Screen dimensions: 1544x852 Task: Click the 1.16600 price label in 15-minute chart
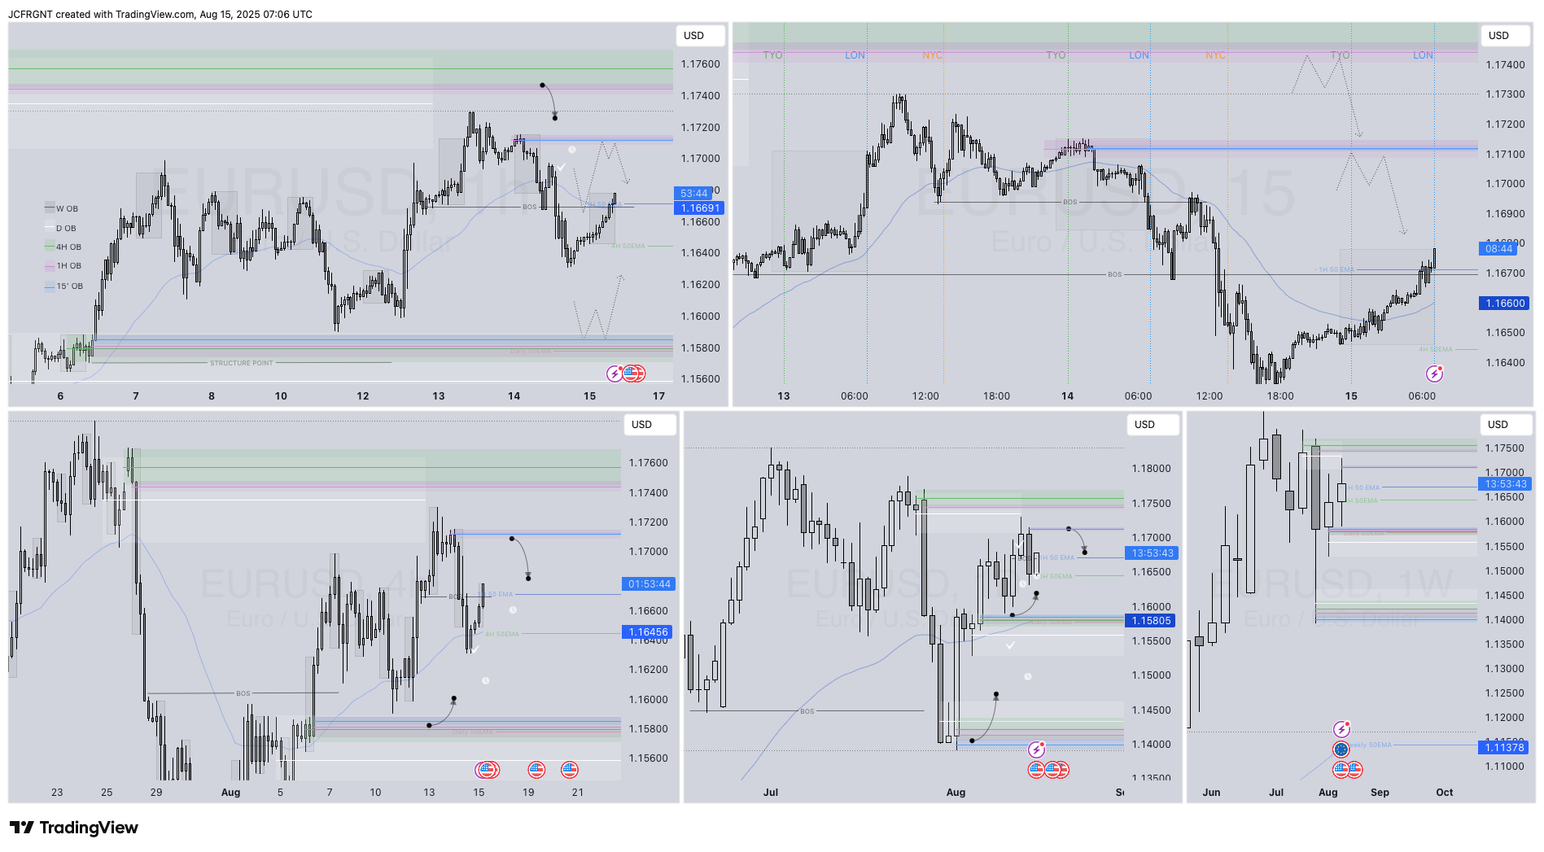[1505, 304]
